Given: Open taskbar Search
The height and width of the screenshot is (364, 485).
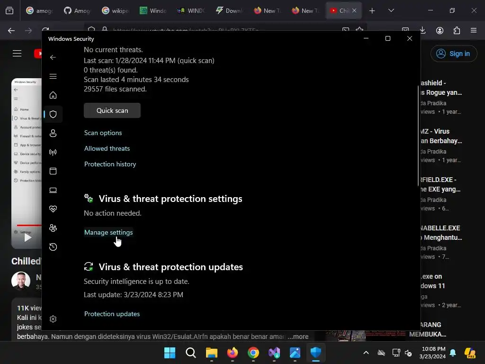Looking at the screenshot, I should 191,353.
